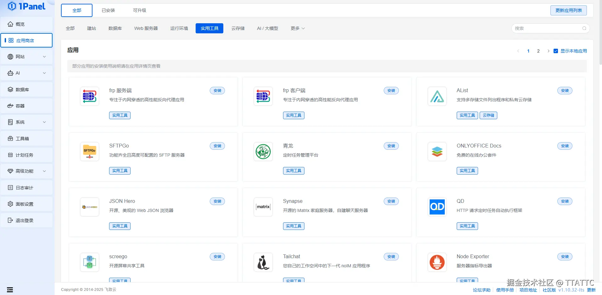
Task: Click the 实用工具 tag on SFTPGo
Action: click(120, 171)
